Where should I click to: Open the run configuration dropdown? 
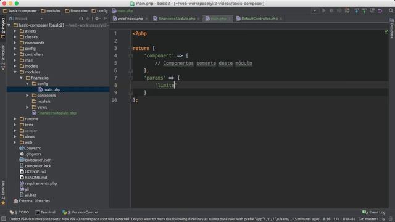tap(315, 11)
